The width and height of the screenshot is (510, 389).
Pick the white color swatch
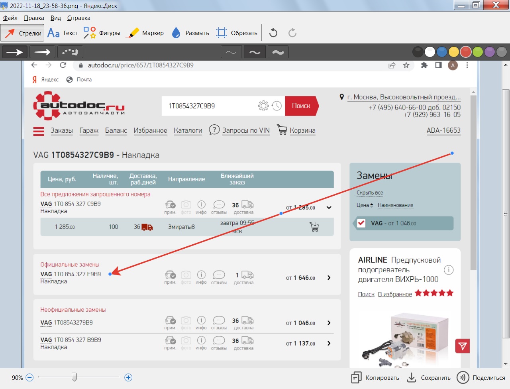pos(430,52)
